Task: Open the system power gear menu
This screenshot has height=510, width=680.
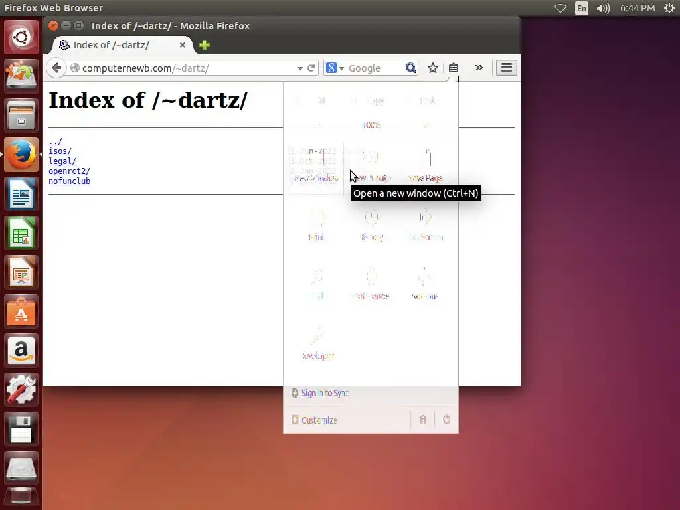Action: pyautogui.click(x=669, y=8)
